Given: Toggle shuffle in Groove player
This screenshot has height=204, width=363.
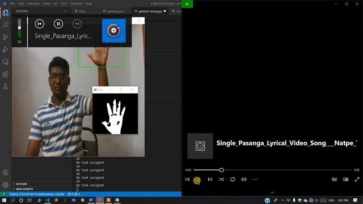Looking at the screenshot, I should 221,179.
